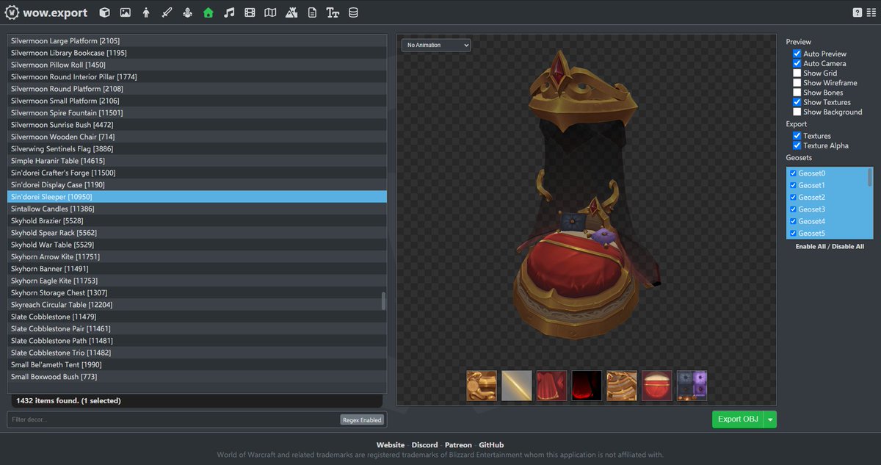Viewport: 881px width, 465px height.
Task: Enable Show Wireframe checkbox
Action: [797, 83]
